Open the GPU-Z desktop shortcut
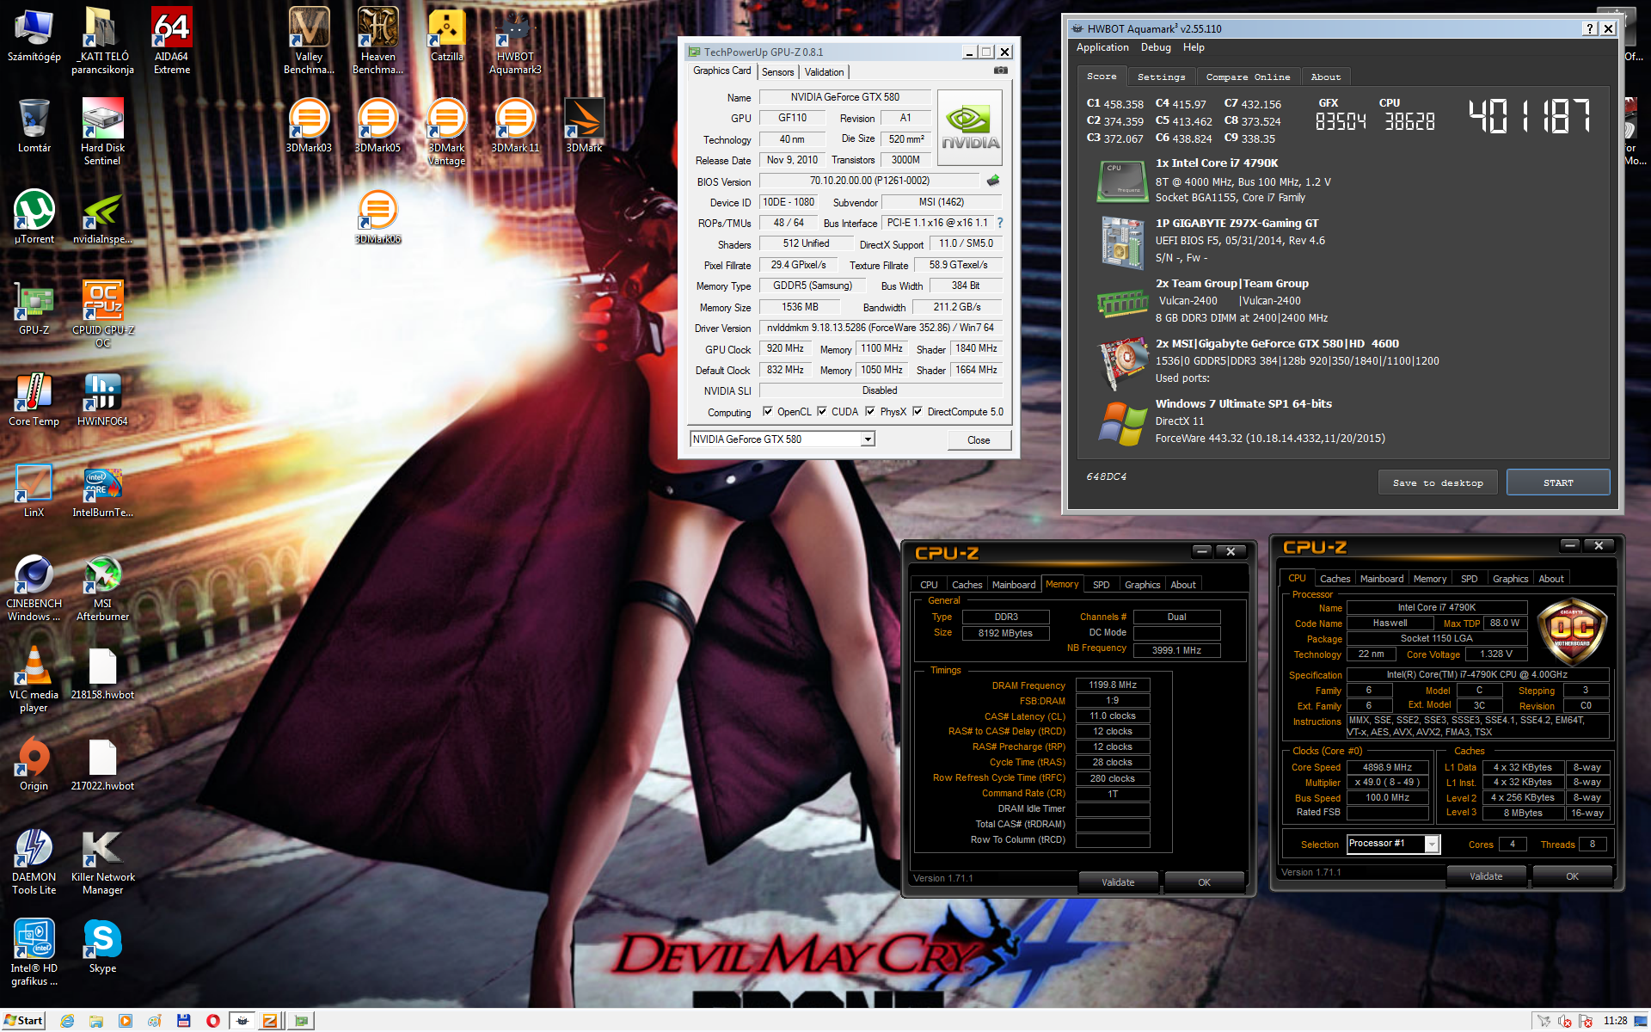 [x=34, y=308]
